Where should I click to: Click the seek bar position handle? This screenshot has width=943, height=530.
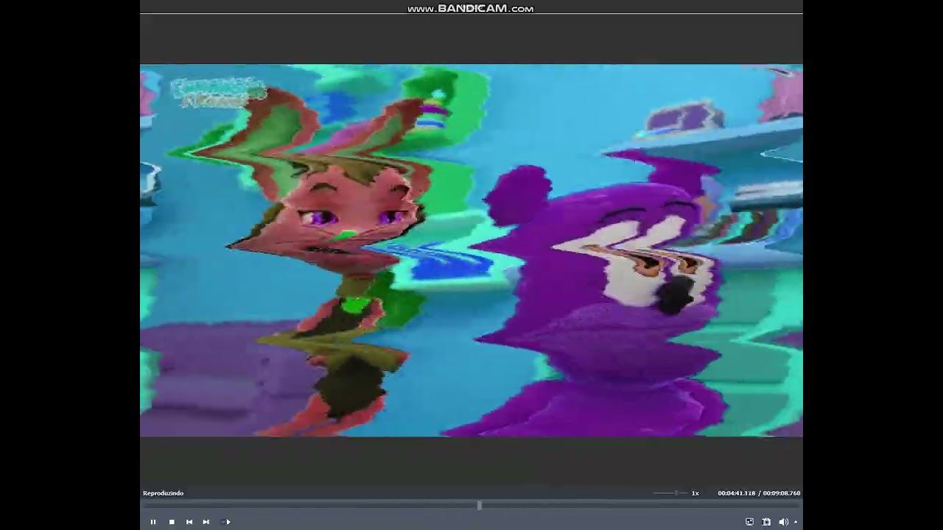[480, 505]
